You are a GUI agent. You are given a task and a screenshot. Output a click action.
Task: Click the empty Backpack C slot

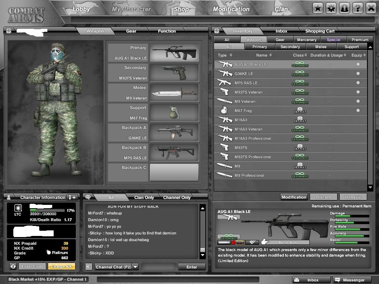(x=174, y=172)
